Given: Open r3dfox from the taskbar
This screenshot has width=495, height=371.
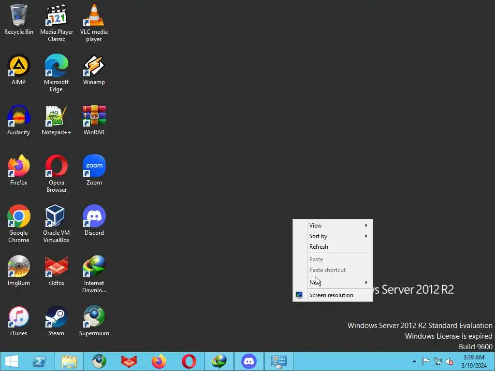Looking at the screenshot, I should click(x=129, y=361).
